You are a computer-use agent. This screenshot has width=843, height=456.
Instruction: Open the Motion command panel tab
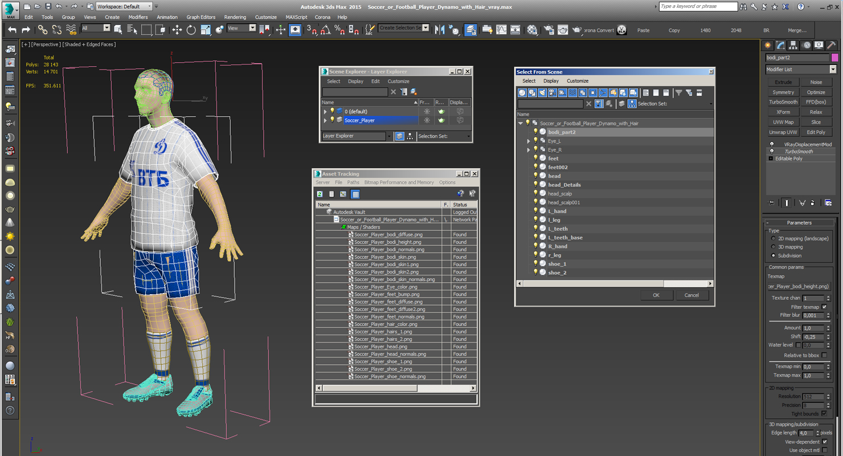click(x=806, y=46)
